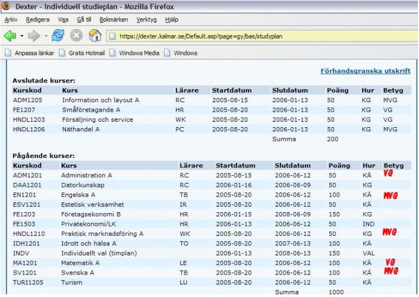This screenshot has height=297, width=419.
Task: Click the Förhandsgranska utskrift link
Action: [x=365, y=71]
